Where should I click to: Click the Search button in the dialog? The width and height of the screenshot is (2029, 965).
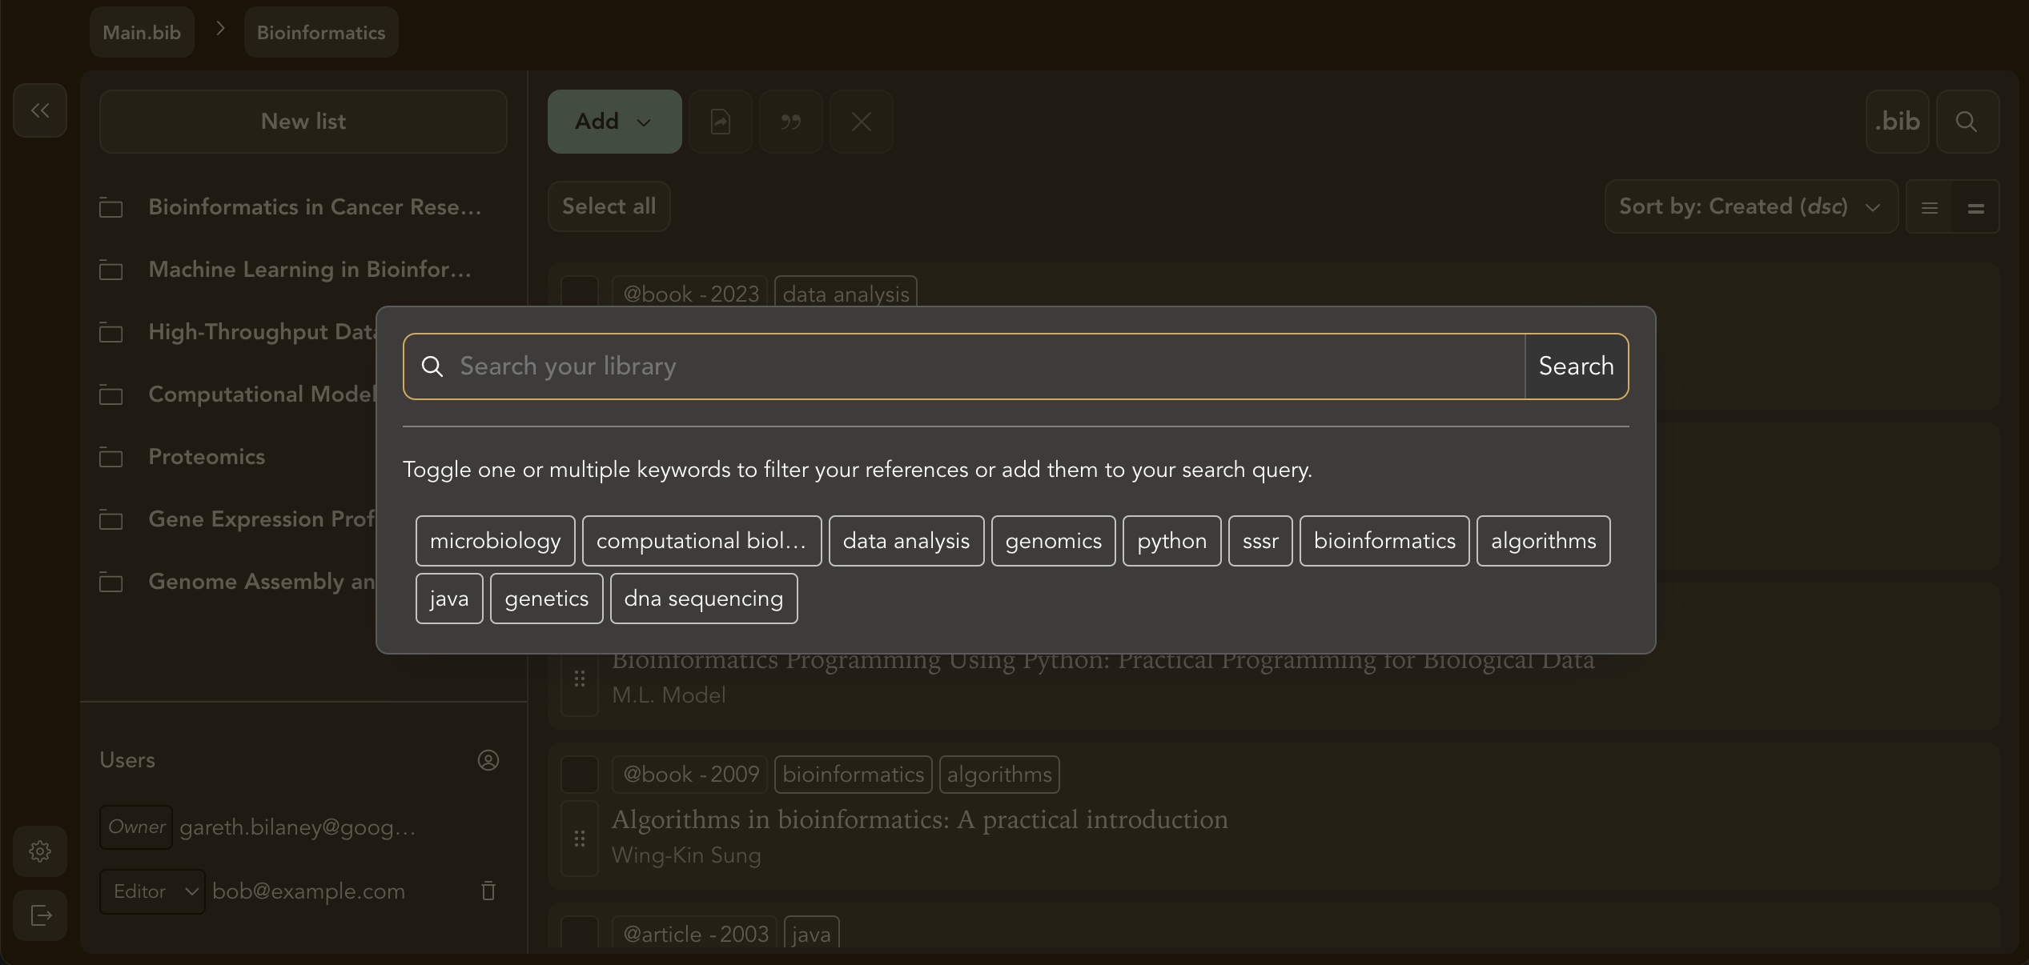(x=1574, y=366)
